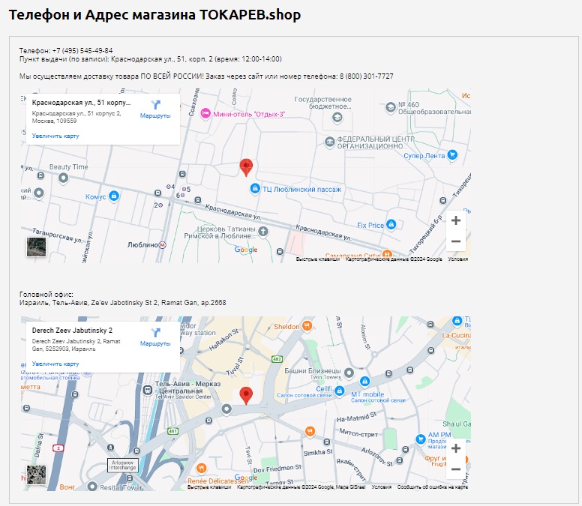Click Люблино metro station icon

[162, 245]
